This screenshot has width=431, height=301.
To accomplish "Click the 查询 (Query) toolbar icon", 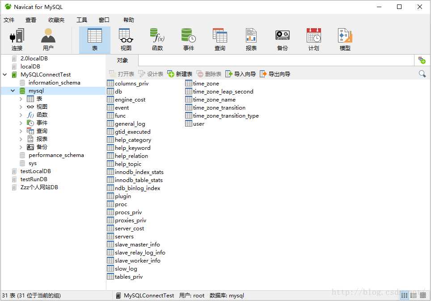I will 220,40.
